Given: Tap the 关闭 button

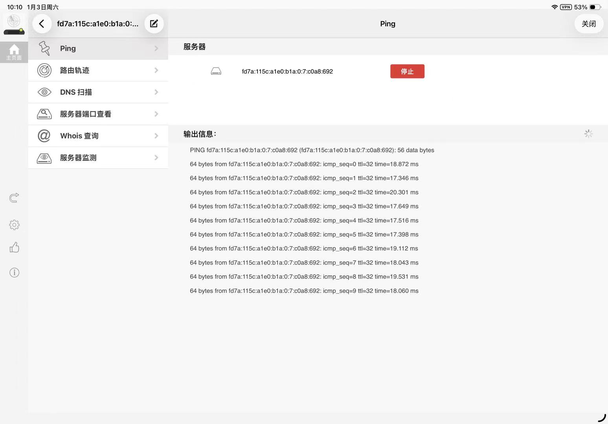Looking at the screenshot, I should (x=588, y=24).
